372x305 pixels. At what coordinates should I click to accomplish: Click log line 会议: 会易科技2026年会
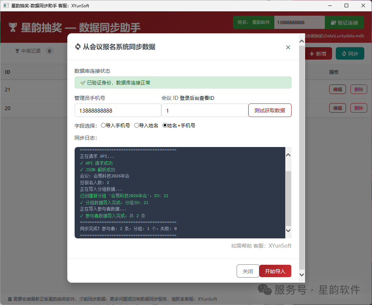105,176
